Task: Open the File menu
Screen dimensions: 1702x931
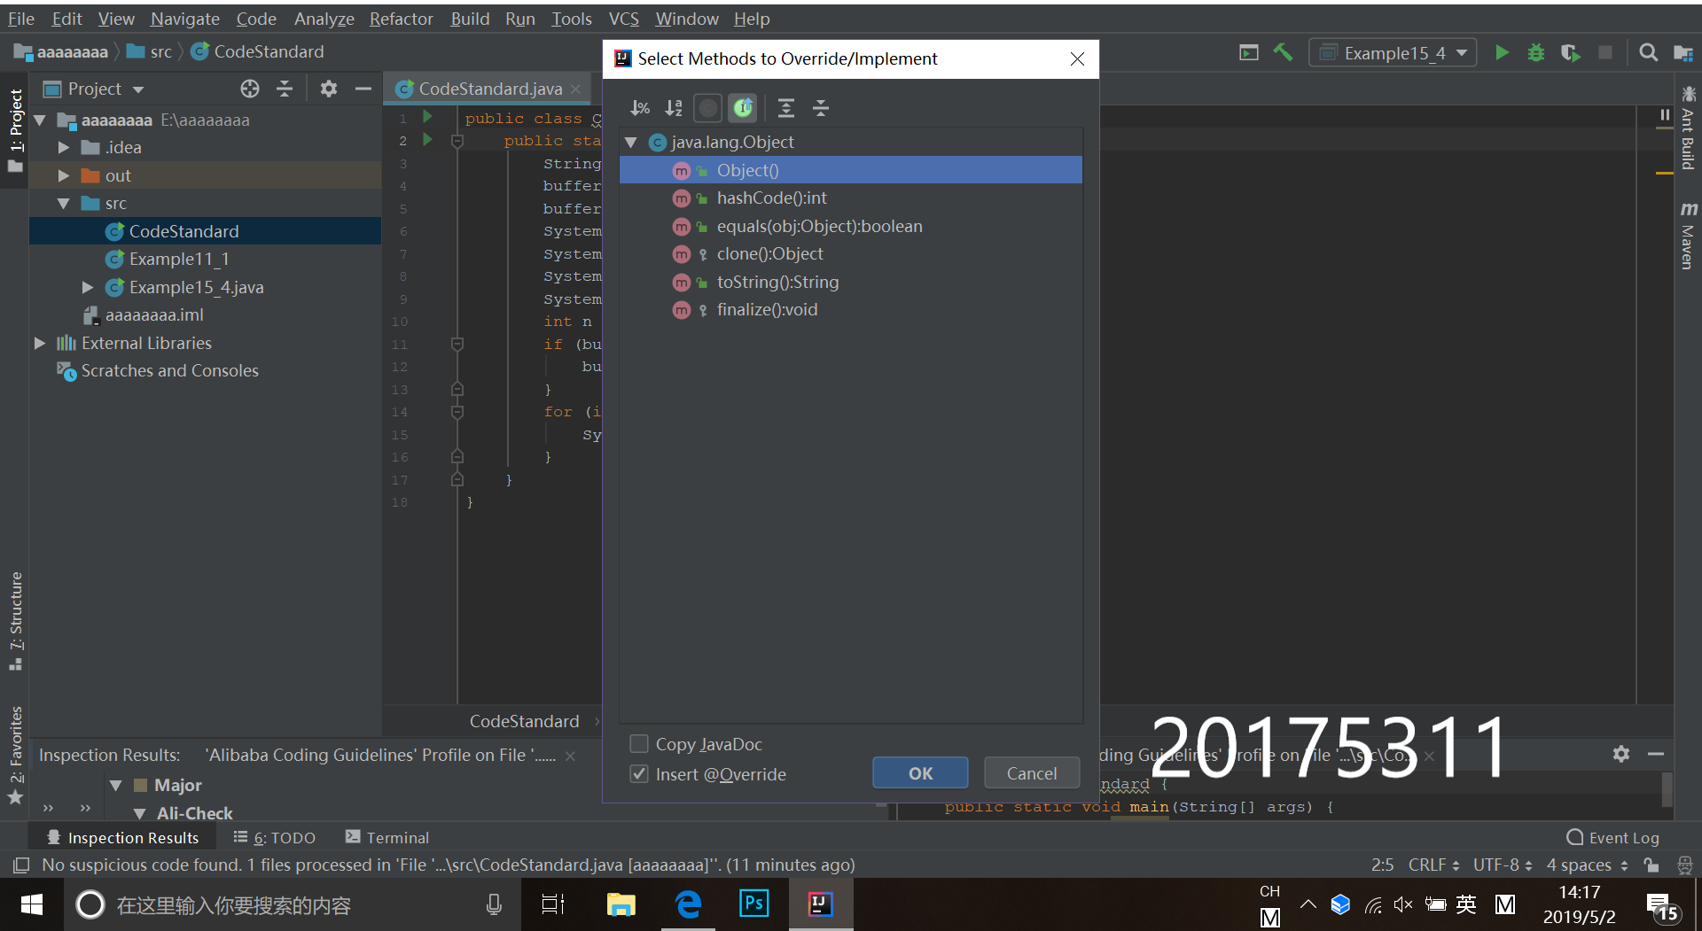Action: point(20,19)
